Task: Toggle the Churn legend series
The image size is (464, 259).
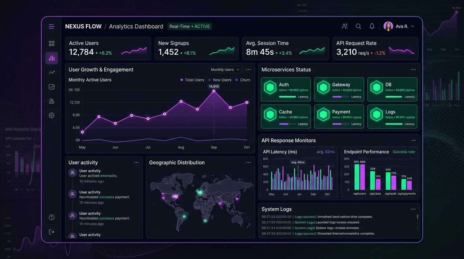Action: pos(243,80)
